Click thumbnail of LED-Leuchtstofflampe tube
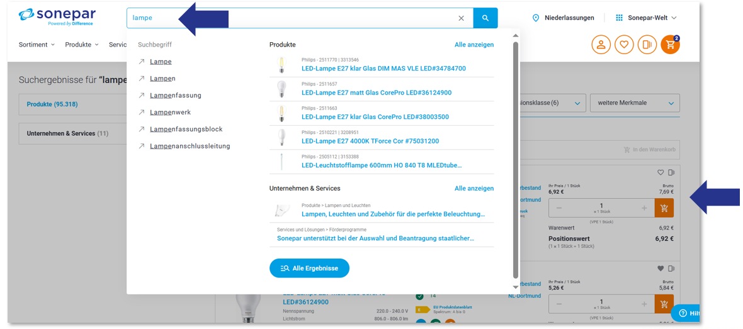The image size is (743, 329). point(282,162)
